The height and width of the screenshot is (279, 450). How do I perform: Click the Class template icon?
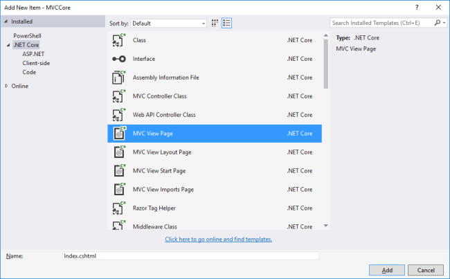[118, 40]
